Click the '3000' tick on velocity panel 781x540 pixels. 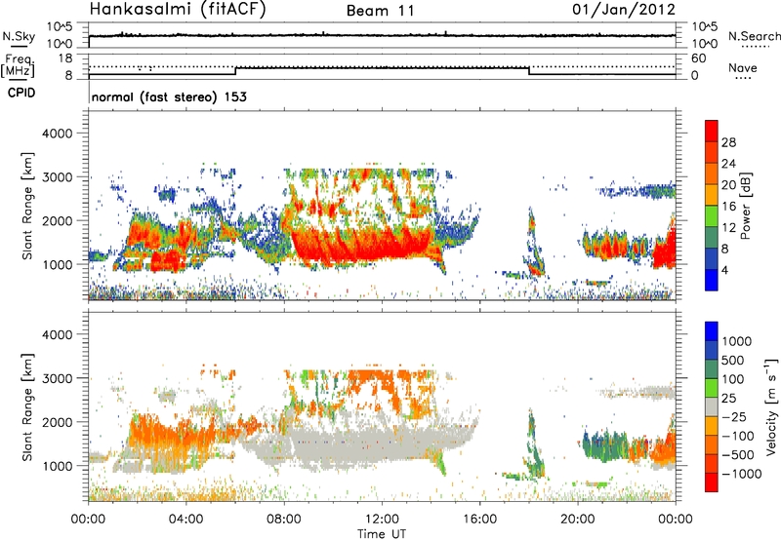click(58, 378)
